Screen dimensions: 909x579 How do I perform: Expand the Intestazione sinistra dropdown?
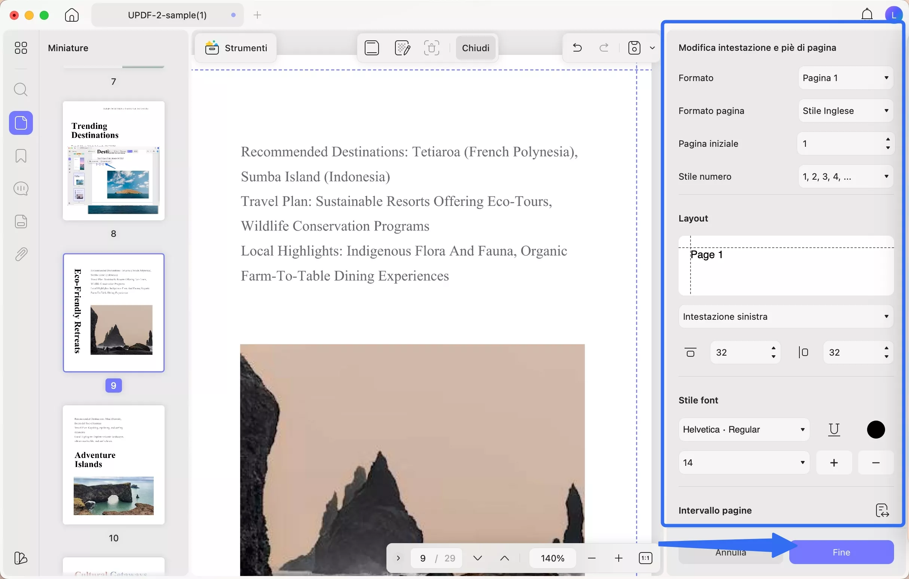click(x=785, y=316)
